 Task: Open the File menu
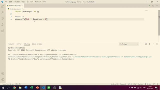(6, 2)
